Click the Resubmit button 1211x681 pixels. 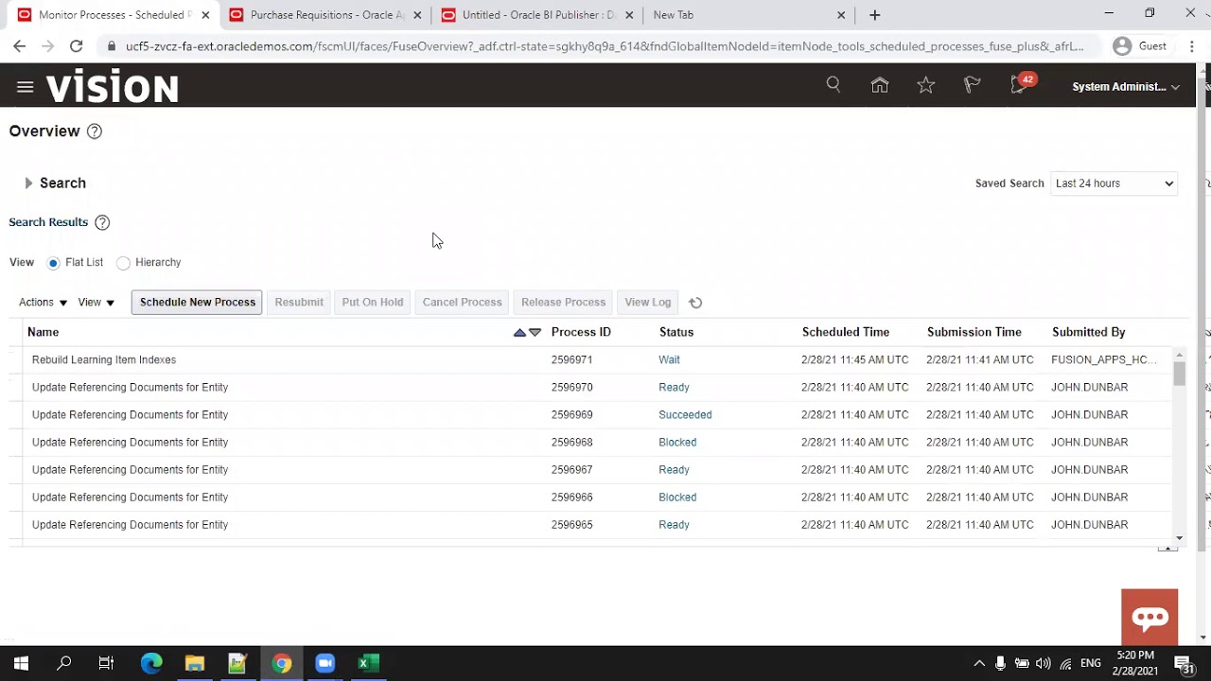point(299,303)
